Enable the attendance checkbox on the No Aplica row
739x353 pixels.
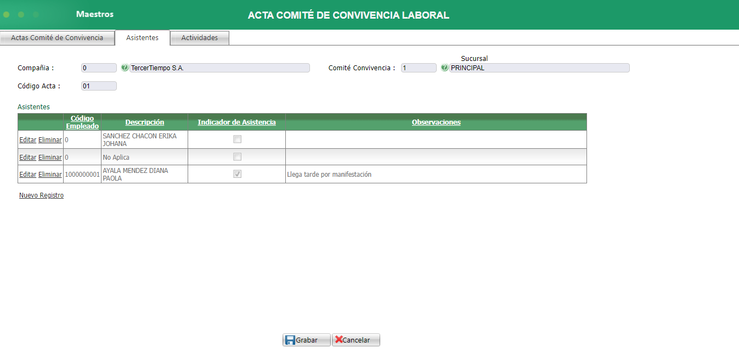[x=236, y=156]
